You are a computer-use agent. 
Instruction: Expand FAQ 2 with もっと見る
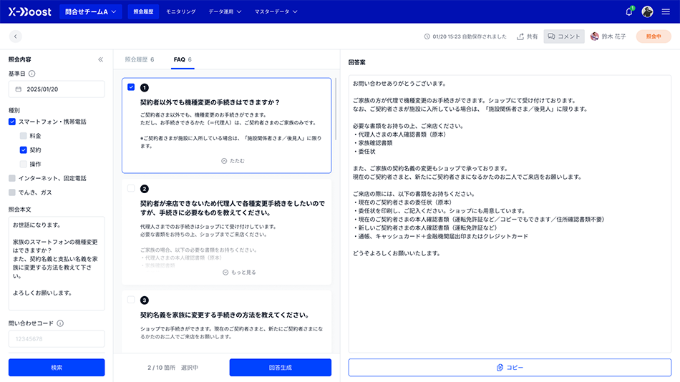pos(239,273)
